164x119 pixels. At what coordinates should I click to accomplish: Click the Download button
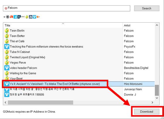pos(147,112)
